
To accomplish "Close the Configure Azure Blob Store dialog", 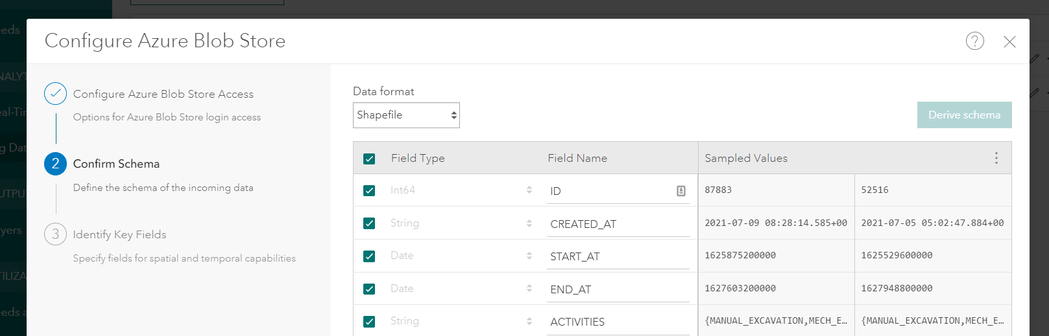I will tap(1009, 42).
